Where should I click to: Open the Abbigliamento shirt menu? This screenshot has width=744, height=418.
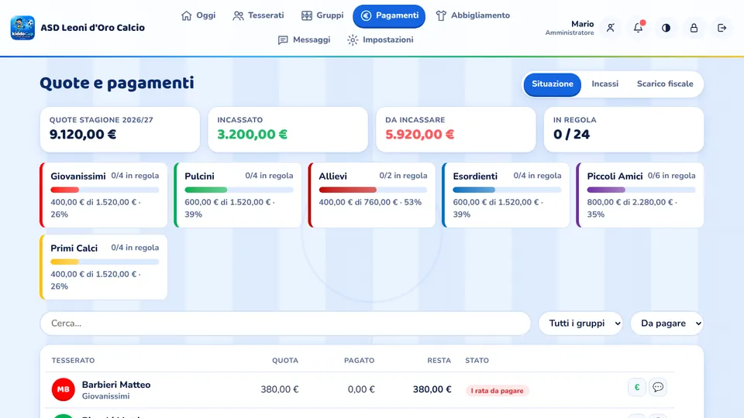point(473,15)
